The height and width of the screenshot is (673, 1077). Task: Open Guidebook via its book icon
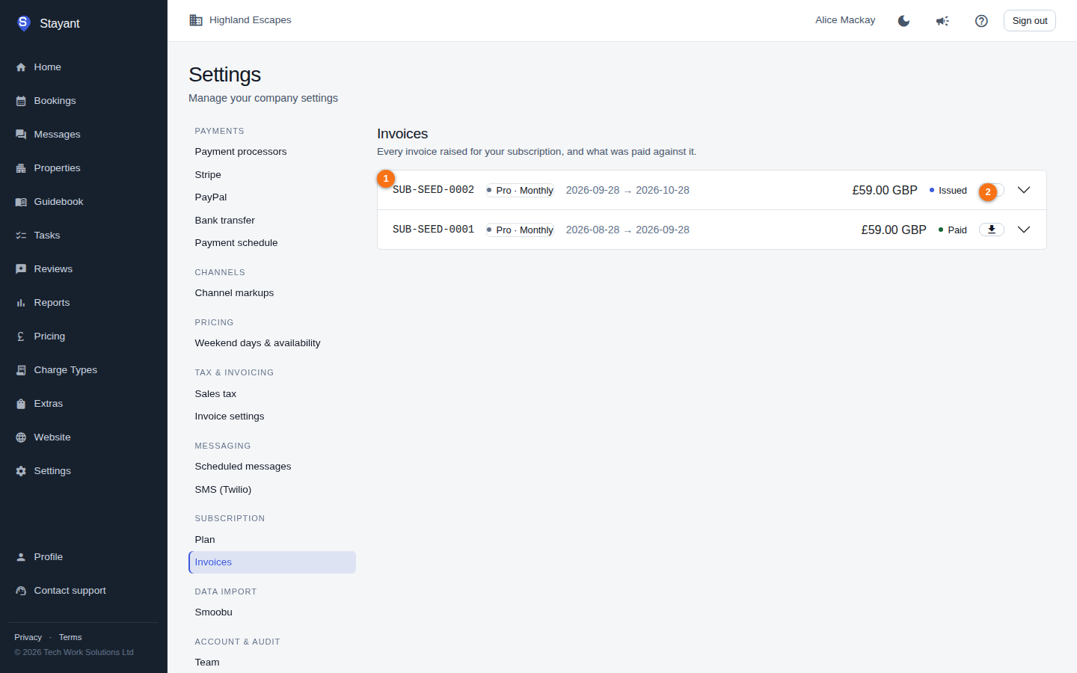pos(21,202)
